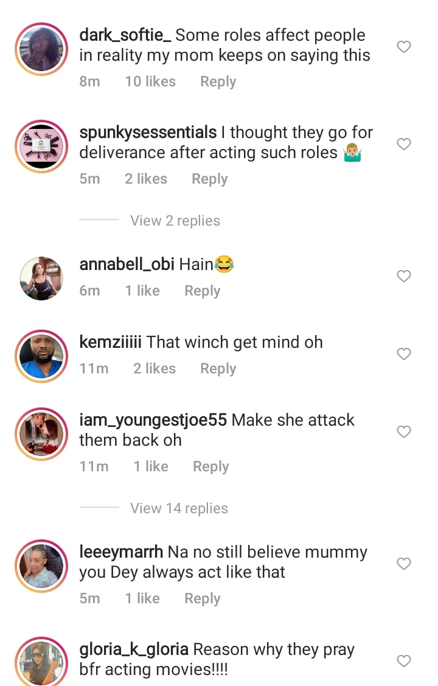Open the gloria_k_gloria username link
The image size is (438, 686).
click(x=134, y=650)
